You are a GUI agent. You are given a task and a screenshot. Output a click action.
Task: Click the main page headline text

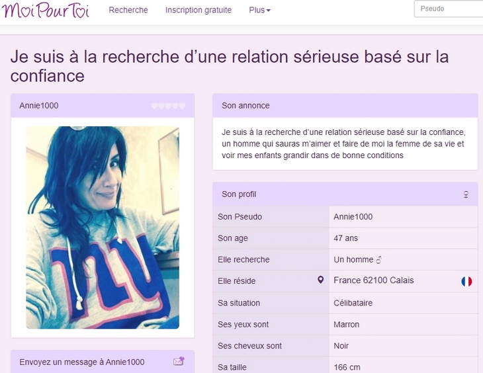(x=230, y=66)
